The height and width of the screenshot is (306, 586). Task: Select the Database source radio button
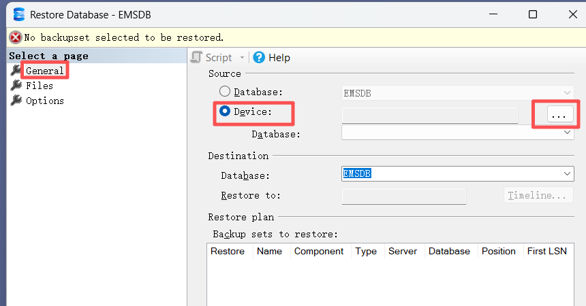pyautogui.click(x=224, y=92)
